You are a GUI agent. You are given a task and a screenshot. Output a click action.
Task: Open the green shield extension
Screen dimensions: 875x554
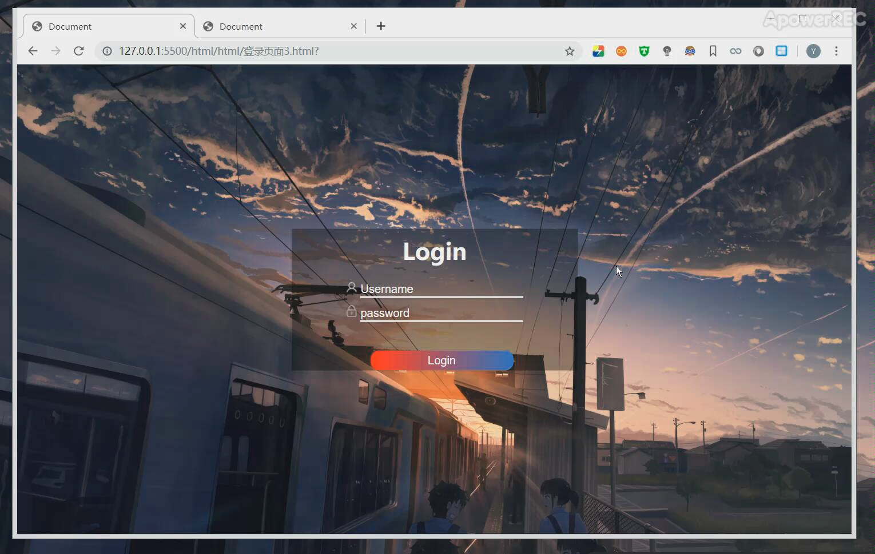click(644, 51)
